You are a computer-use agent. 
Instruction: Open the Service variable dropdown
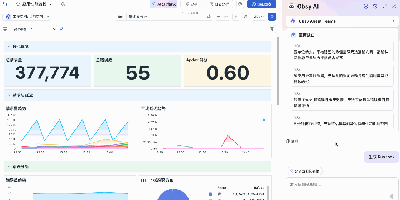[34, 29]
